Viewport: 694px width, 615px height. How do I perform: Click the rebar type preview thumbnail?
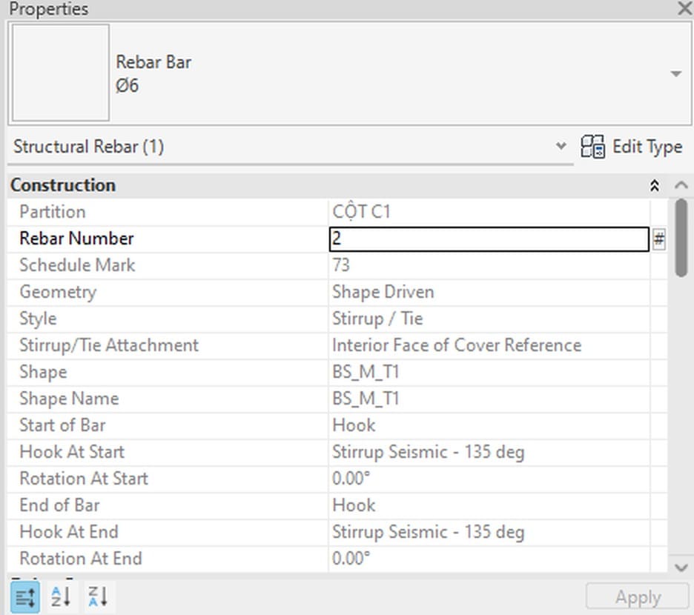(x=61, y=73)
